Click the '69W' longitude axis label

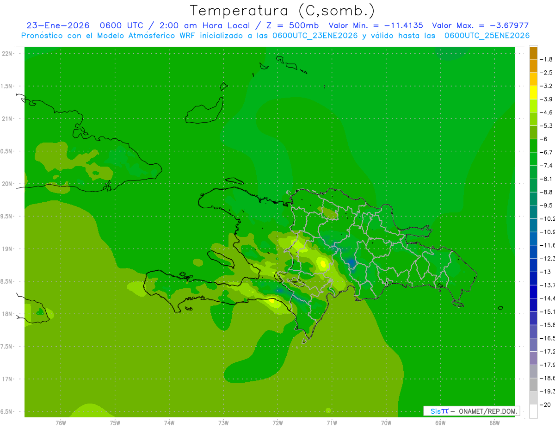440,423
